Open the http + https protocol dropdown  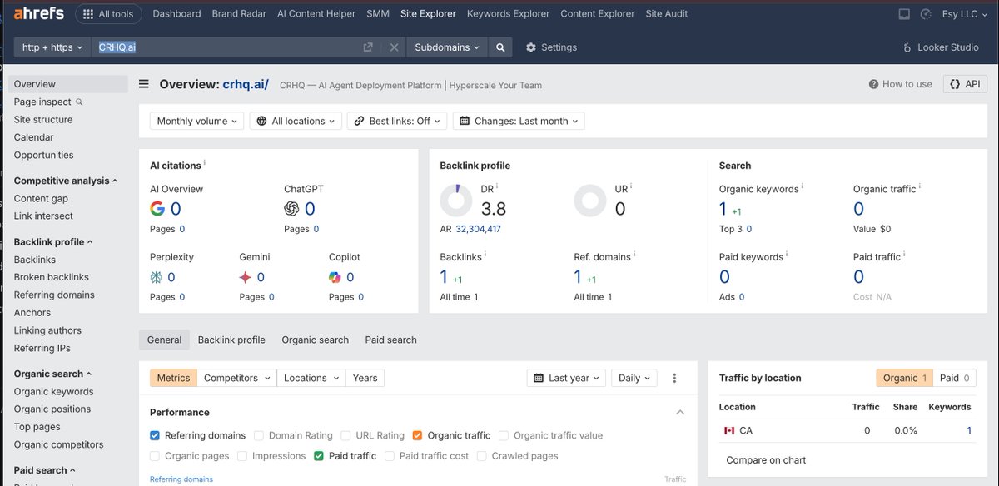click(52, 47)
